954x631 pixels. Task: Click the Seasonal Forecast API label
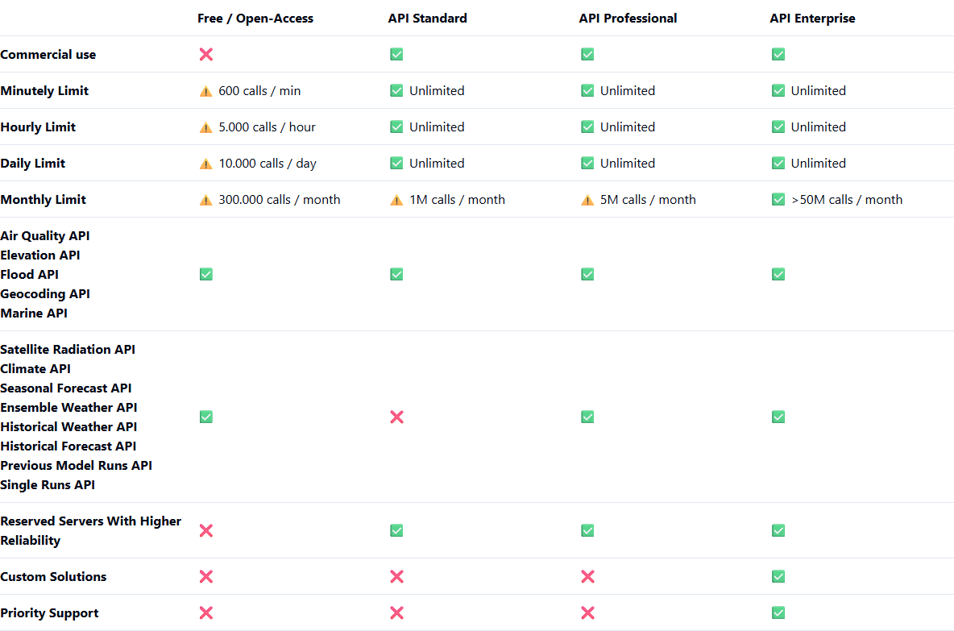pos(66,388)
